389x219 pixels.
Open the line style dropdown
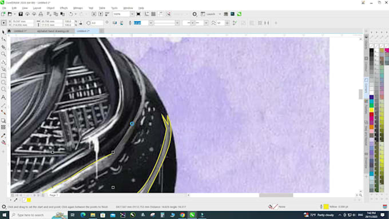[x=177, y=23]
